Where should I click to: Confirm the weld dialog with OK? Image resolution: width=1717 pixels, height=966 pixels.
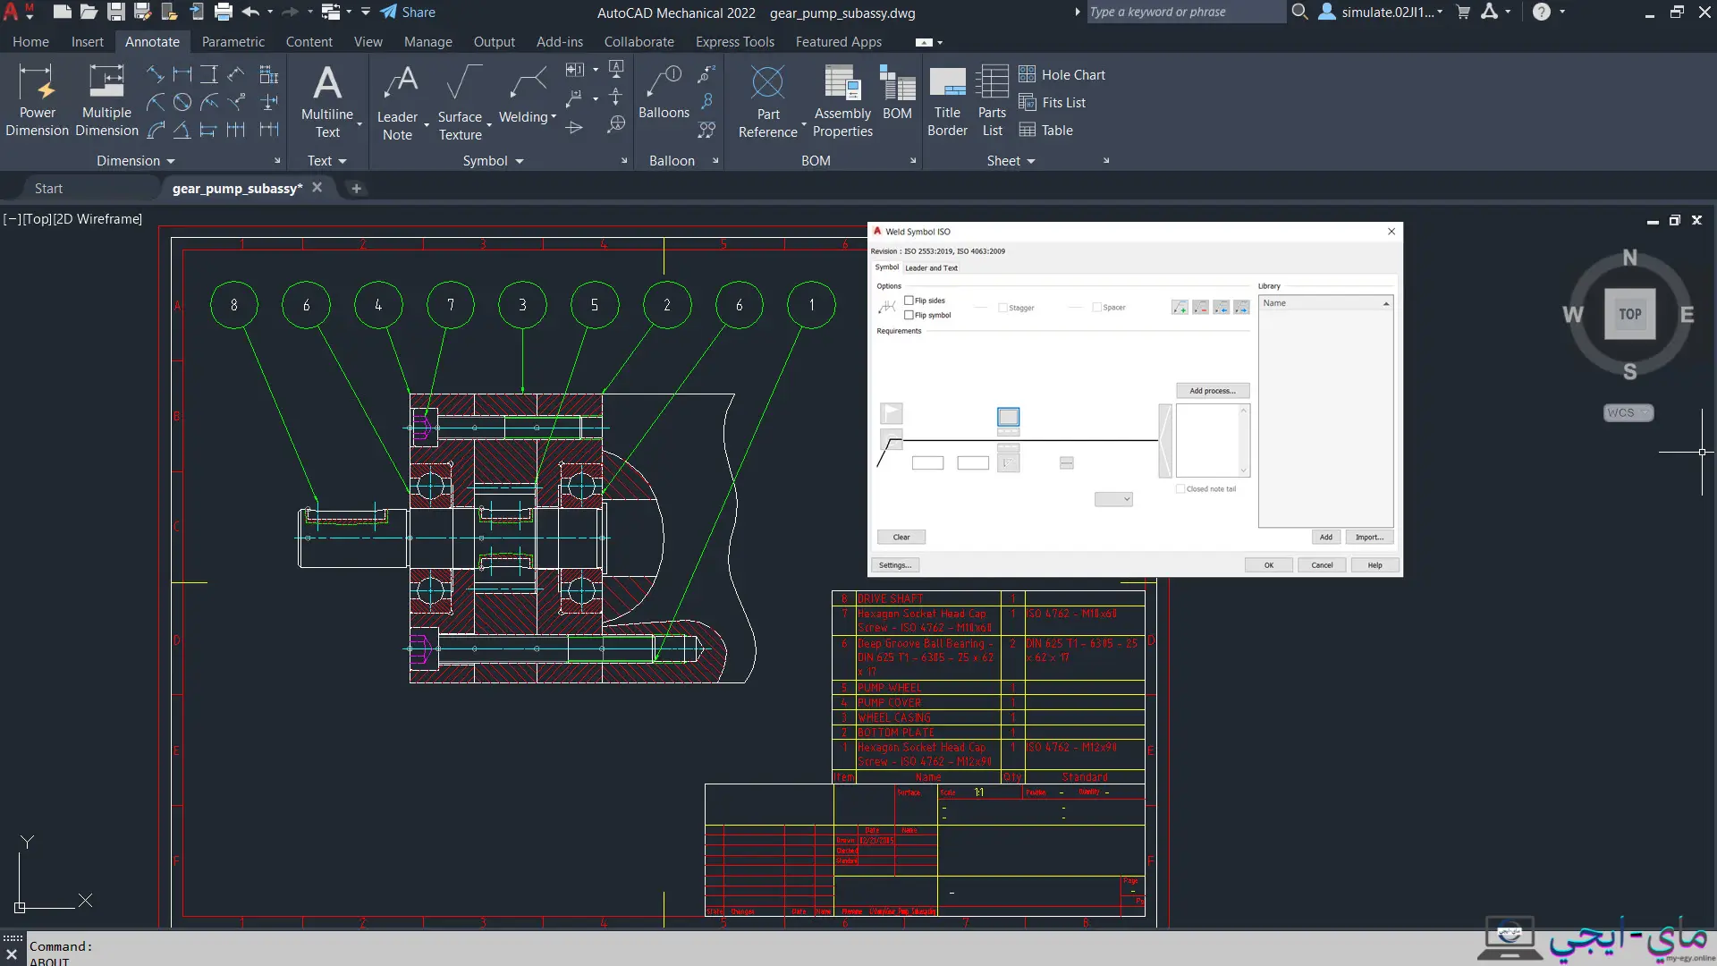(1268, 565)
